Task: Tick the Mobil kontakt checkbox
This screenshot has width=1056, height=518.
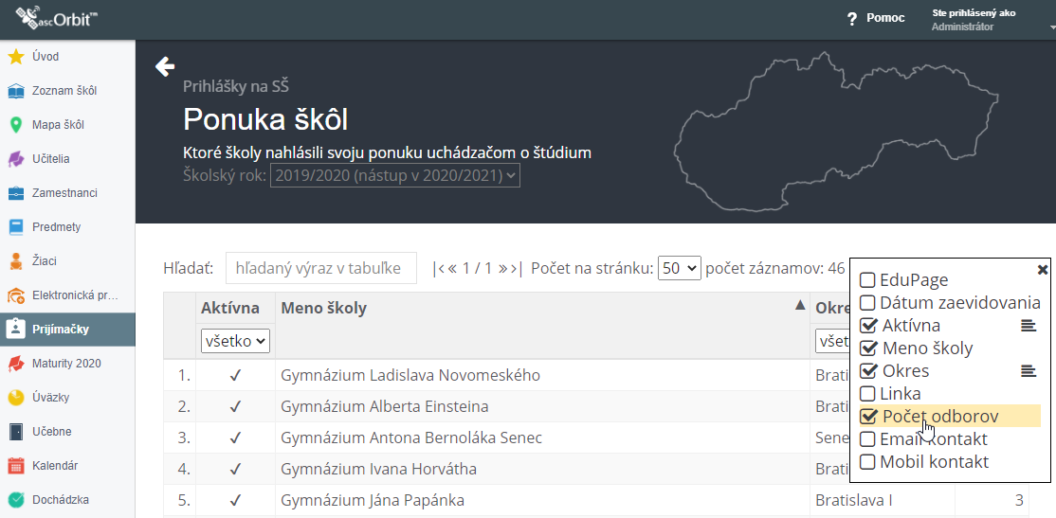Action: coord(867,462)
